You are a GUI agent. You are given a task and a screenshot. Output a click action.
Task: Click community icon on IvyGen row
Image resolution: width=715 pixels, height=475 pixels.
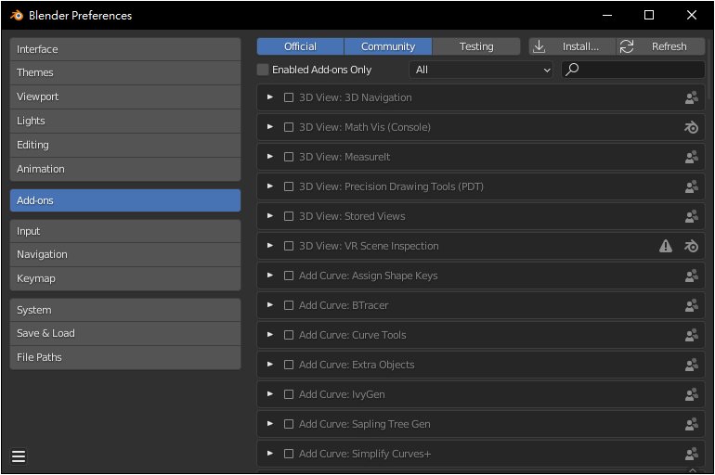(x=691, y=394)
